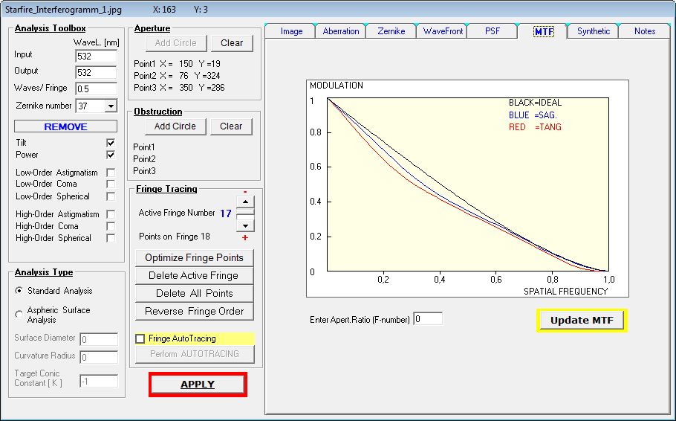This screenshot has width=676, height=421.
Task: Click the Starfire_Interferogramm_1.jpg title
Action: coord(63,10)
